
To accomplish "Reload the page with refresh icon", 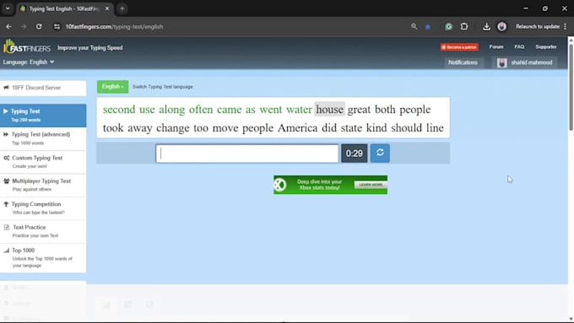I will 39,27.
